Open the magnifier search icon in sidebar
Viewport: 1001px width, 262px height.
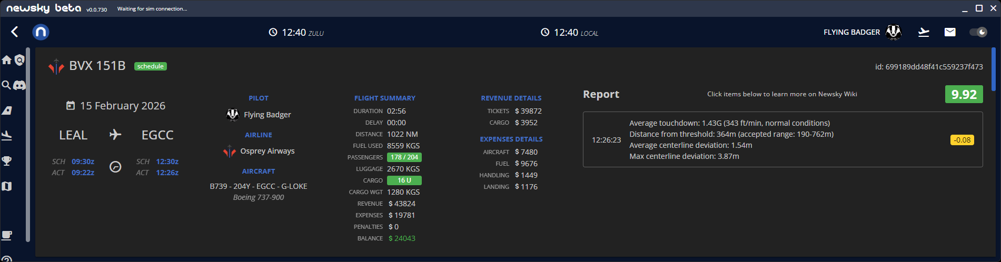(x=6, y=85)
